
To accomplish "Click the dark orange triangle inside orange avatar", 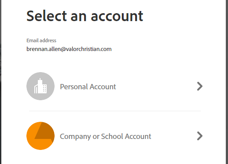I will [x=44, y=131].
